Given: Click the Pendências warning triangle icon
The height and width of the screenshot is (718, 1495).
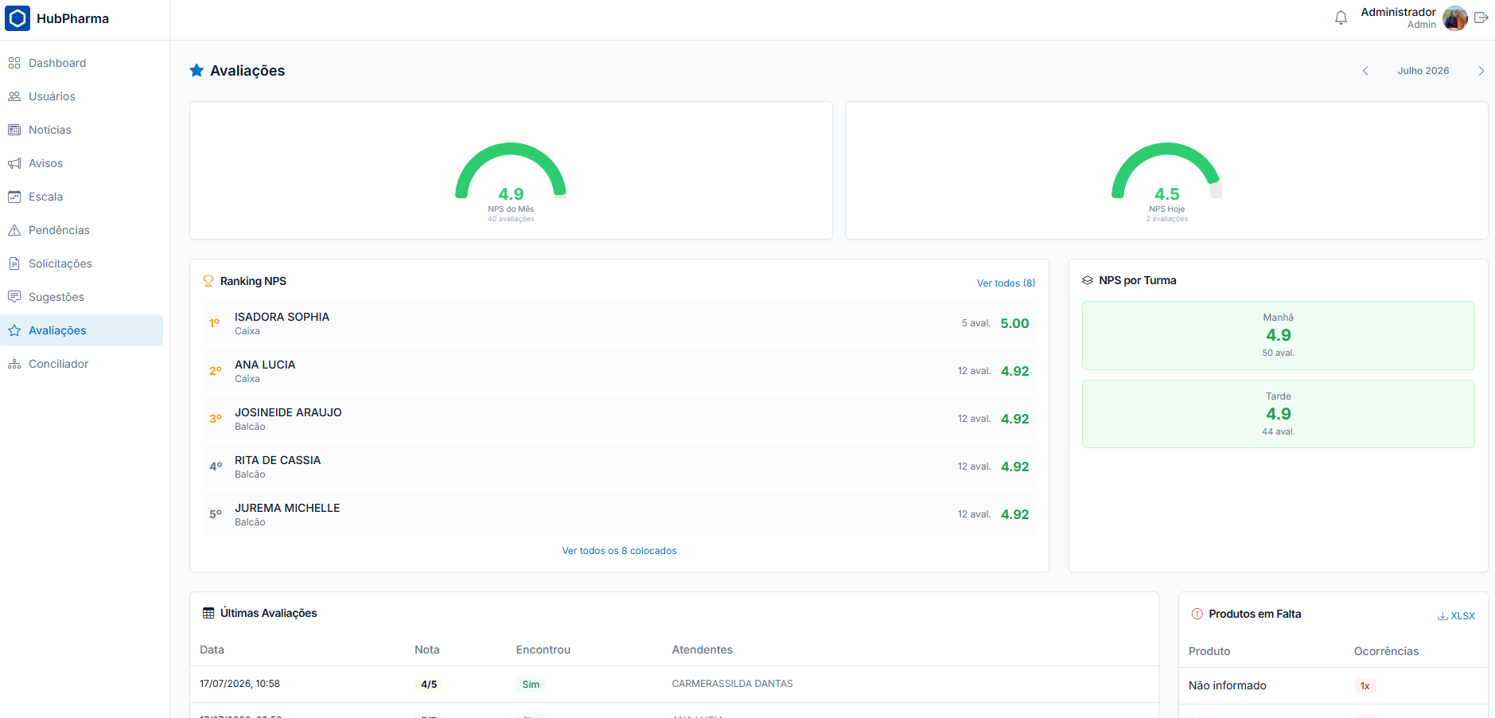Looking at the screenshot, I should 14,230.
